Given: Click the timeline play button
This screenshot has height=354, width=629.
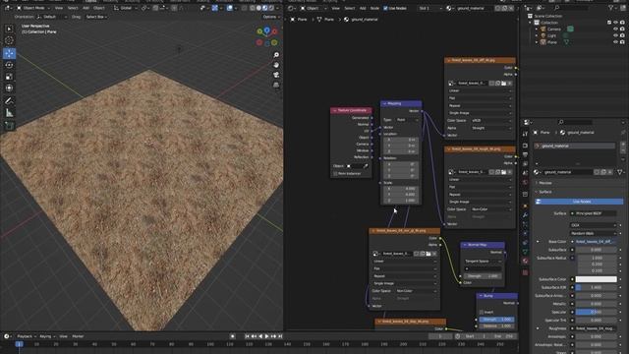Looking at the screenshot, I should (x=266, y=336).
